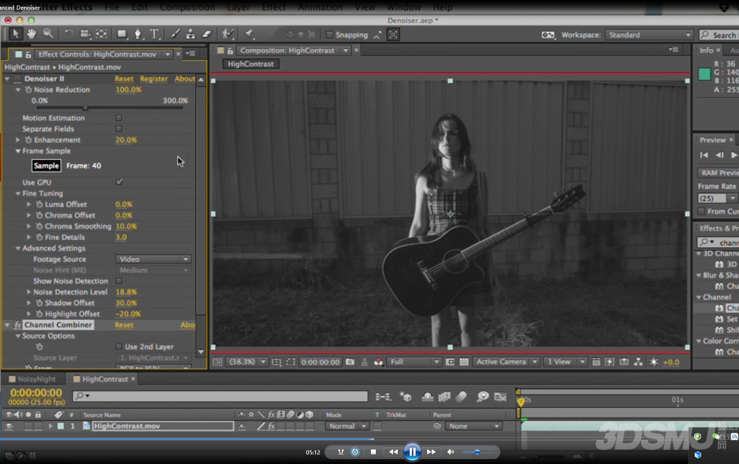Click the region of interest icon
Image resolution: width=739 pixels, height=464 pixels.
tap(450, 362)
